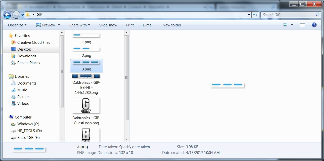Toggle the preview pane button

point(303,25)
